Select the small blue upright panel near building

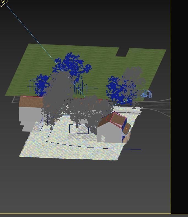point(42,124)
